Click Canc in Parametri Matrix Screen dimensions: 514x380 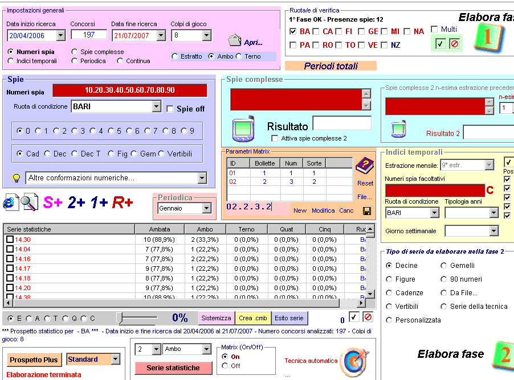346,211
